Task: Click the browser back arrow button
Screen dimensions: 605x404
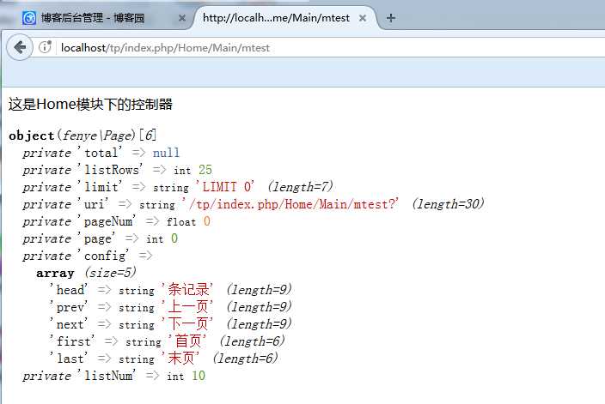Action: (19, 47)
